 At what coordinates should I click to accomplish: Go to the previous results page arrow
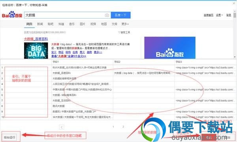(x=62, y=127)
